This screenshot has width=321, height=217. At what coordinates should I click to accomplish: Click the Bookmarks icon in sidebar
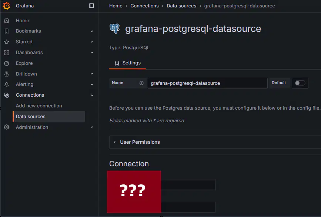tap(7, 31)
